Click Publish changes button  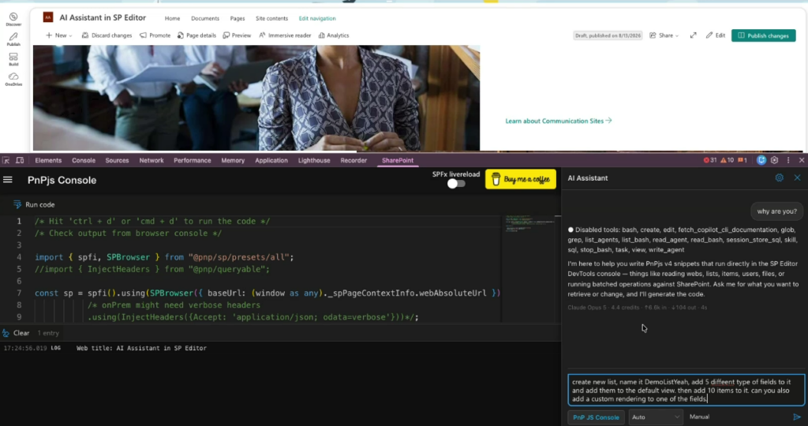tap(763, 35)
